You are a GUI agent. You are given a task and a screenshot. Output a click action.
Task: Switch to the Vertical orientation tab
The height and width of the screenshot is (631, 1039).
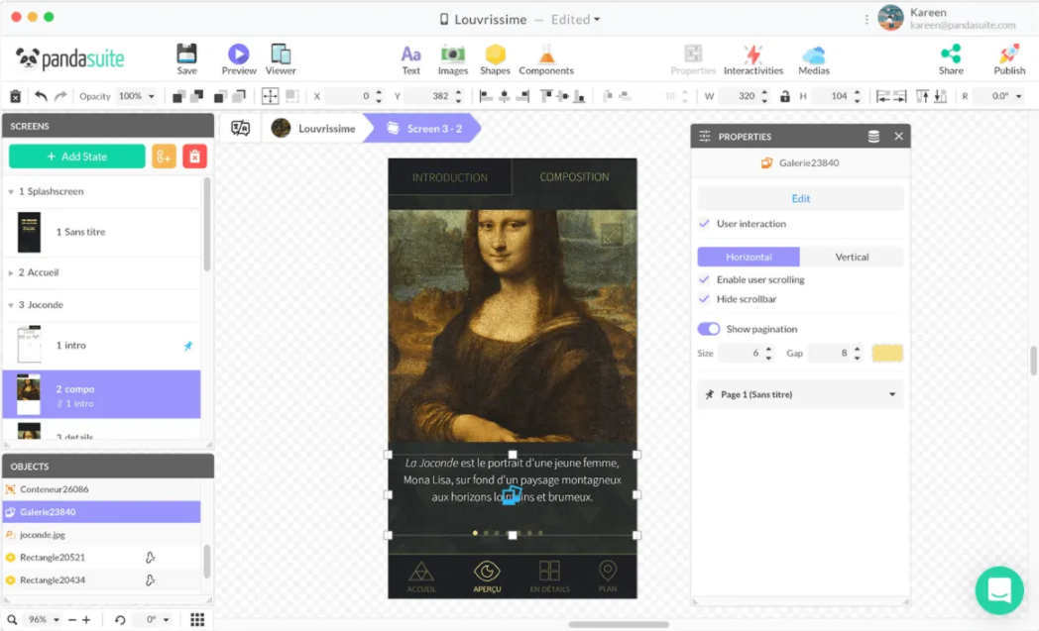click(852, 257)
